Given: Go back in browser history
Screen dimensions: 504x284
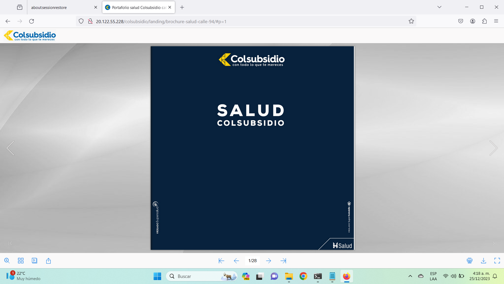Looking at the screenshot, I should pos(8,21).
